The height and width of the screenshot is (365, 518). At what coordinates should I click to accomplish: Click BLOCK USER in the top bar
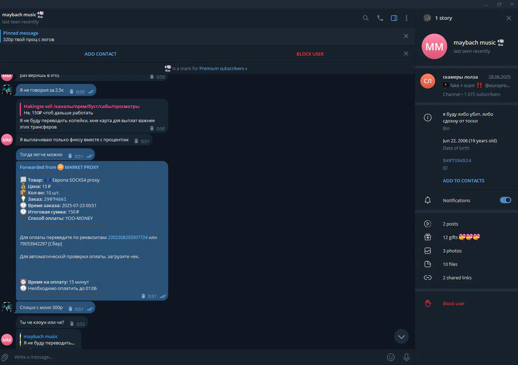pos(310,54)
